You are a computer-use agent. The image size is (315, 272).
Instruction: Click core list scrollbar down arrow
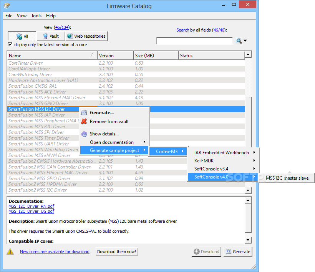[248, 190]
